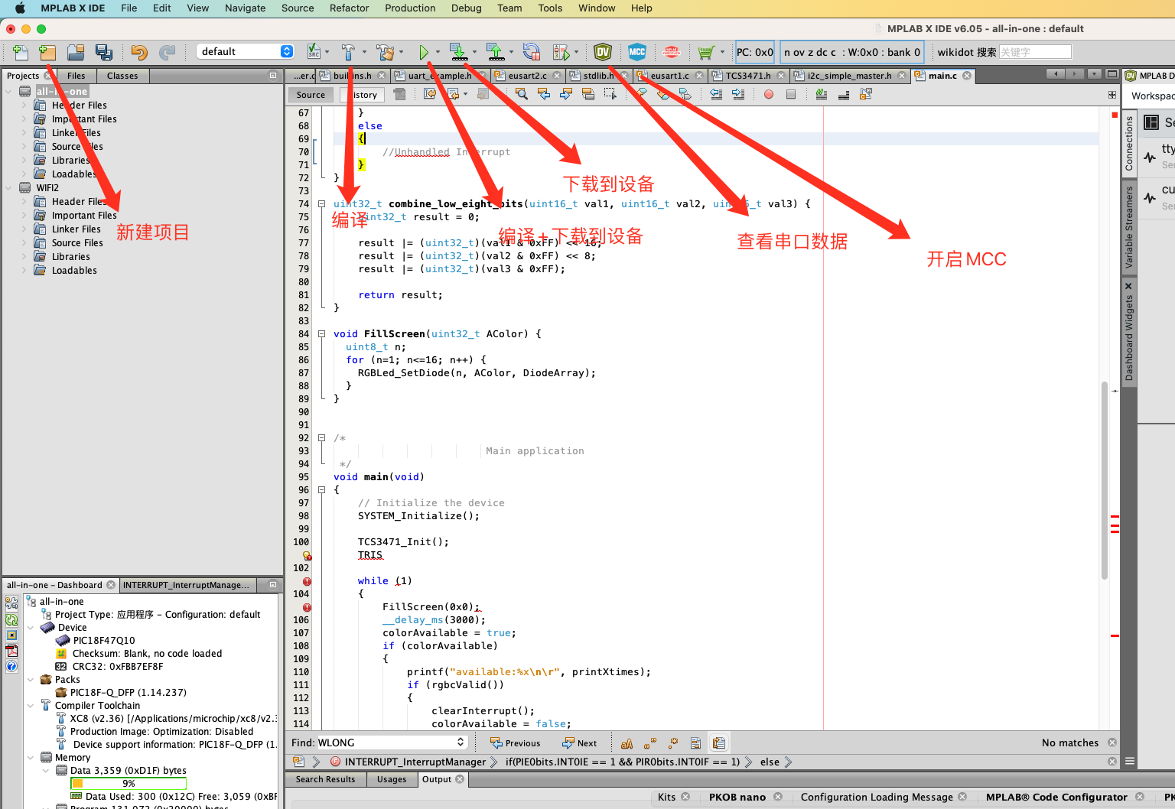Switch to the Files tab

(76, 76)
